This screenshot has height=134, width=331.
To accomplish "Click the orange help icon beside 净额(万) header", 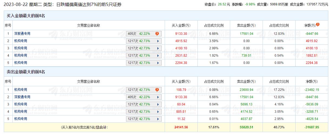I will tap(317, 25).
